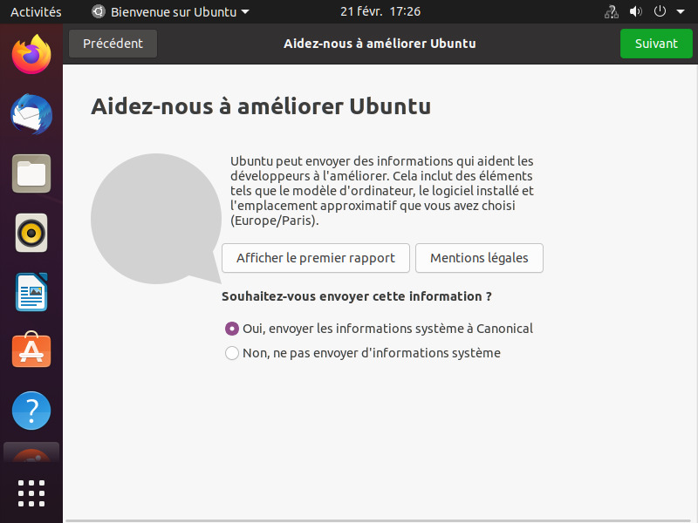The width and height of the screenshot is (698, 523).
Task: Open Firefox from the dock
Action: click(x=31, y=55)
